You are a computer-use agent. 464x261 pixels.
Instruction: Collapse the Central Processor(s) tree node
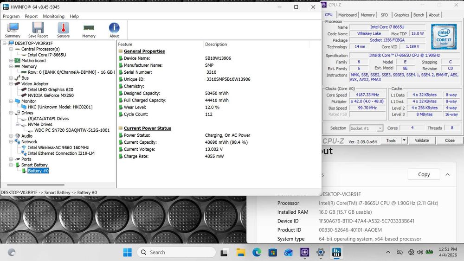(11, 49)
